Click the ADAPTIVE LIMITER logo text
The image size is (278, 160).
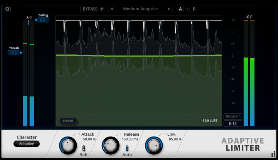pos(243,144)
